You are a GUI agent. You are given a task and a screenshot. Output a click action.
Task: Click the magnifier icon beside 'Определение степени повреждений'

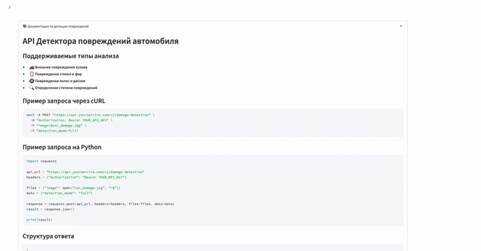[x=32, y=88]
